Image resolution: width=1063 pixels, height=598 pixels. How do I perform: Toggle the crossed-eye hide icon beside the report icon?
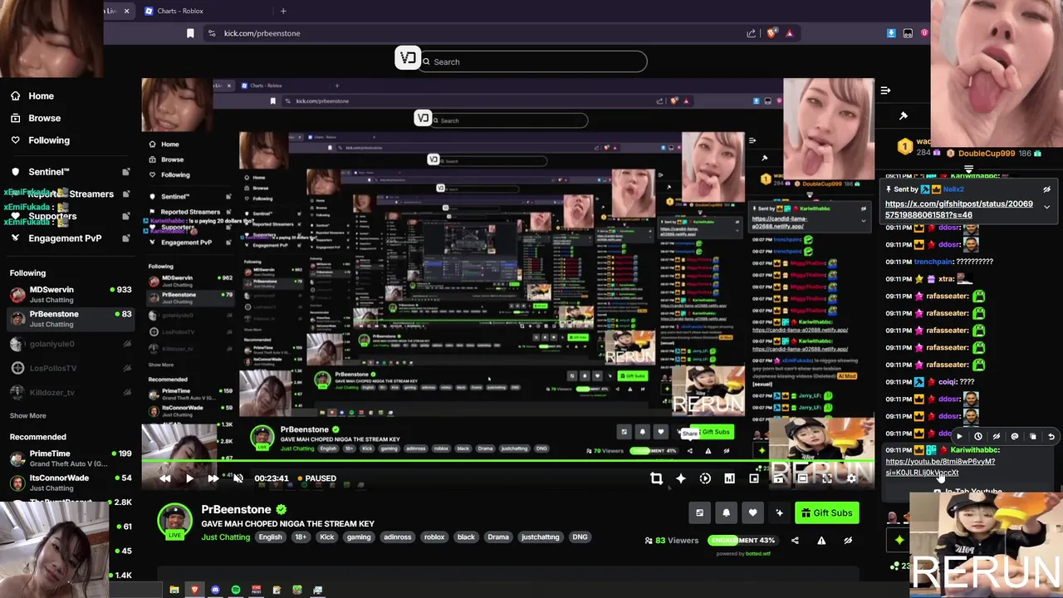pos(848,541)
